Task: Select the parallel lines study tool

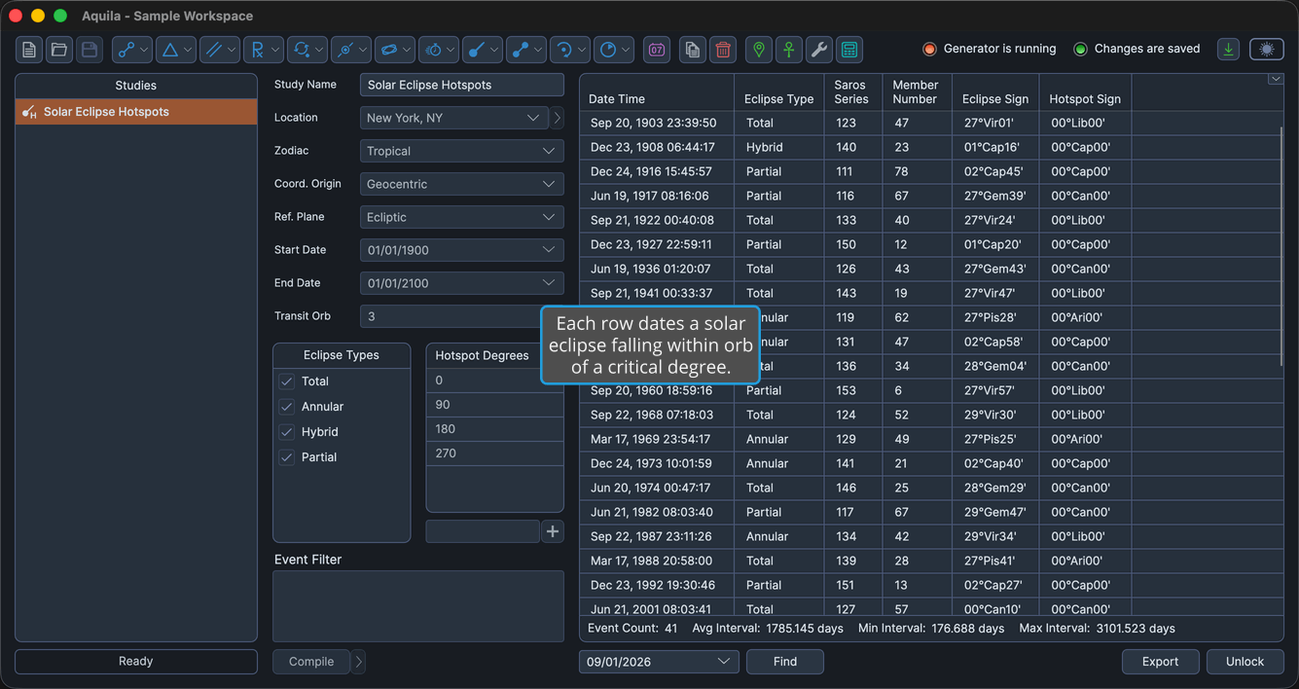Action: tap(220, 50)
